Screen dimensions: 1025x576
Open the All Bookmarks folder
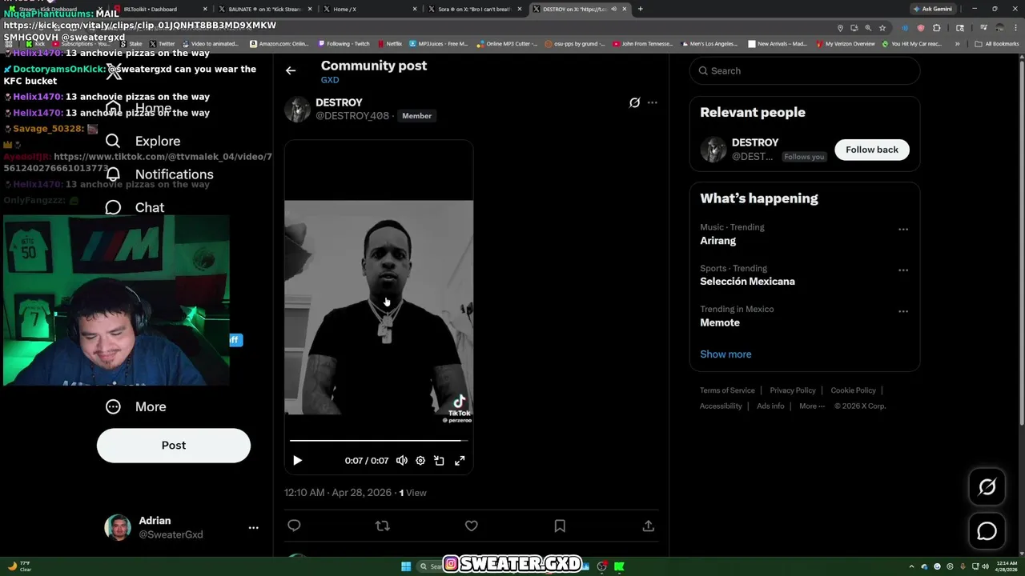click(x=996, y=44)
